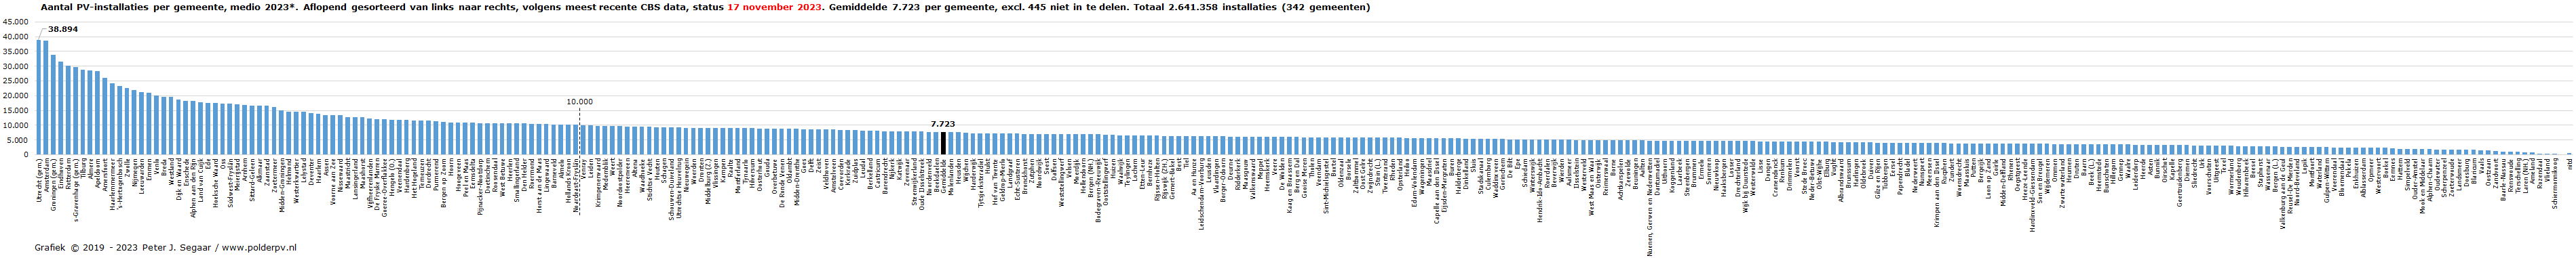Click the '38.894' value label above first bar
The width and height of the screenshot is (2576, 258).
click(63, 30)
